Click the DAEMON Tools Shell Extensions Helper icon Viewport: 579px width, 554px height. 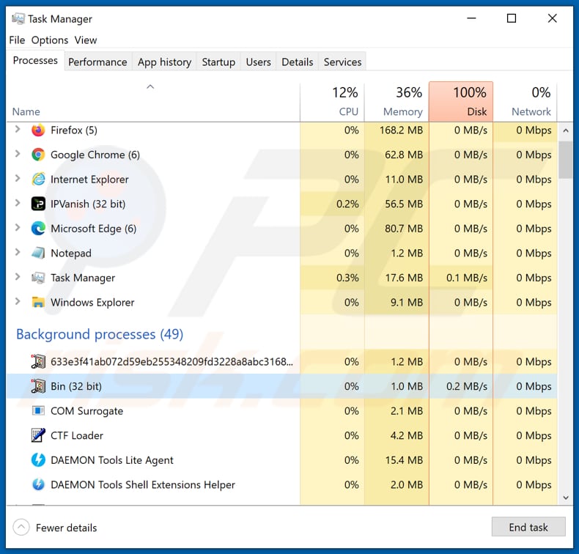38,484
